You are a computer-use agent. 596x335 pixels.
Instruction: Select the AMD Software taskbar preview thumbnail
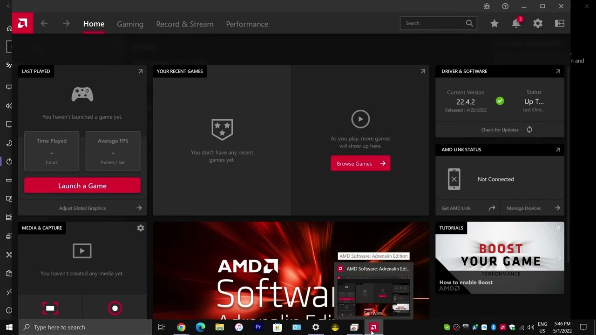point(373,290)
